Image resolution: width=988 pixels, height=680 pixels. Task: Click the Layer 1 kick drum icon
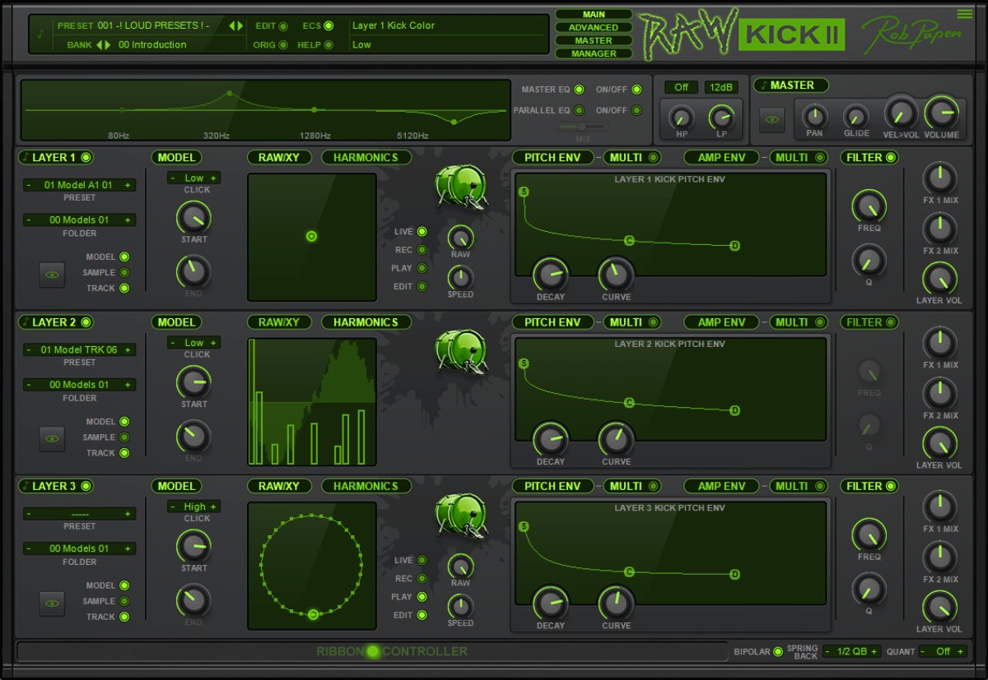[462, 186]
